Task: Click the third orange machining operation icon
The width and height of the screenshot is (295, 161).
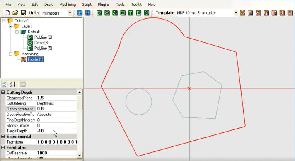Action: (x=258, y=13)
